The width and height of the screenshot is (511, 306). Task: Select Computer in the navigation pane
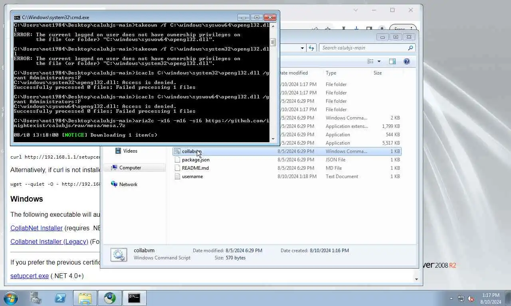(130, 168)
